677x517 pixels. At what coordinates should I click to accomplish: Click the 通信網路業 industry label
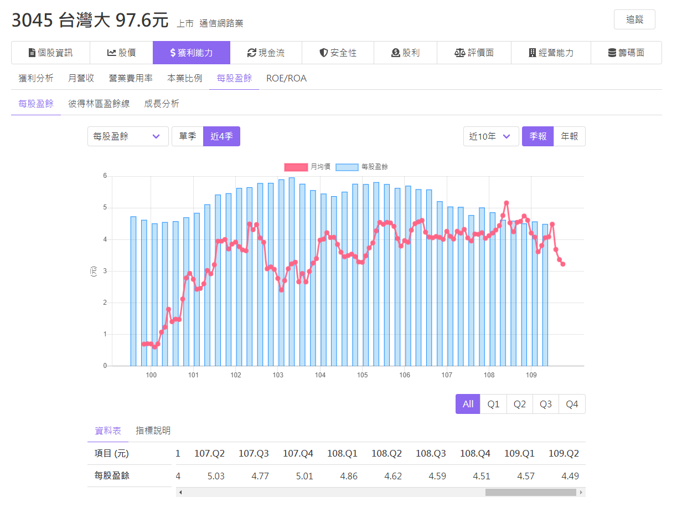coord(221,23)
